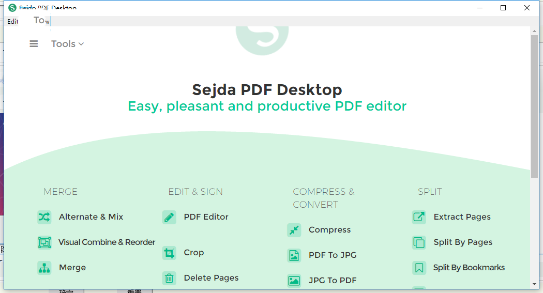Image resolution: width=543 pixels, height=293 pixels.
Task: Click the JPG To PDF picture icon
Action: pyautogui.click(x=294, y=281)
